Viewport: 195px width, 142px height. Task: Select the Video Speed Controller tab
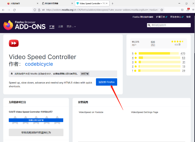tap(92, 3)
